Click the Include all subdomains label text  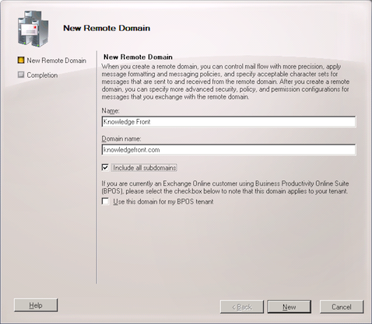pyautogui.click(x=145, y=168)
